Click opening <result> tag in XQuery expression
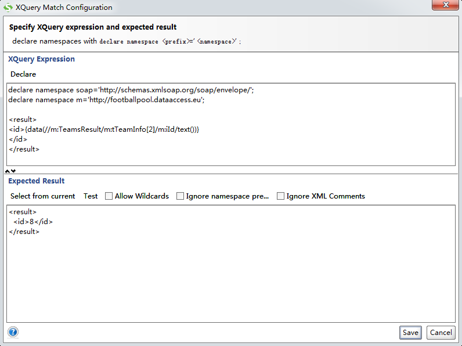The width and height of the screenshot is (462, 346). 23,120
